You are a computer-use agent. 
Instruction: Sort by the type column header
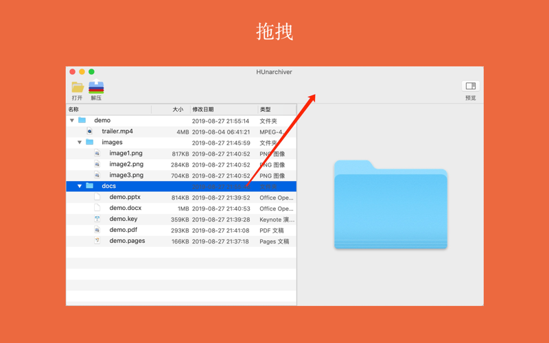[276, 110]
